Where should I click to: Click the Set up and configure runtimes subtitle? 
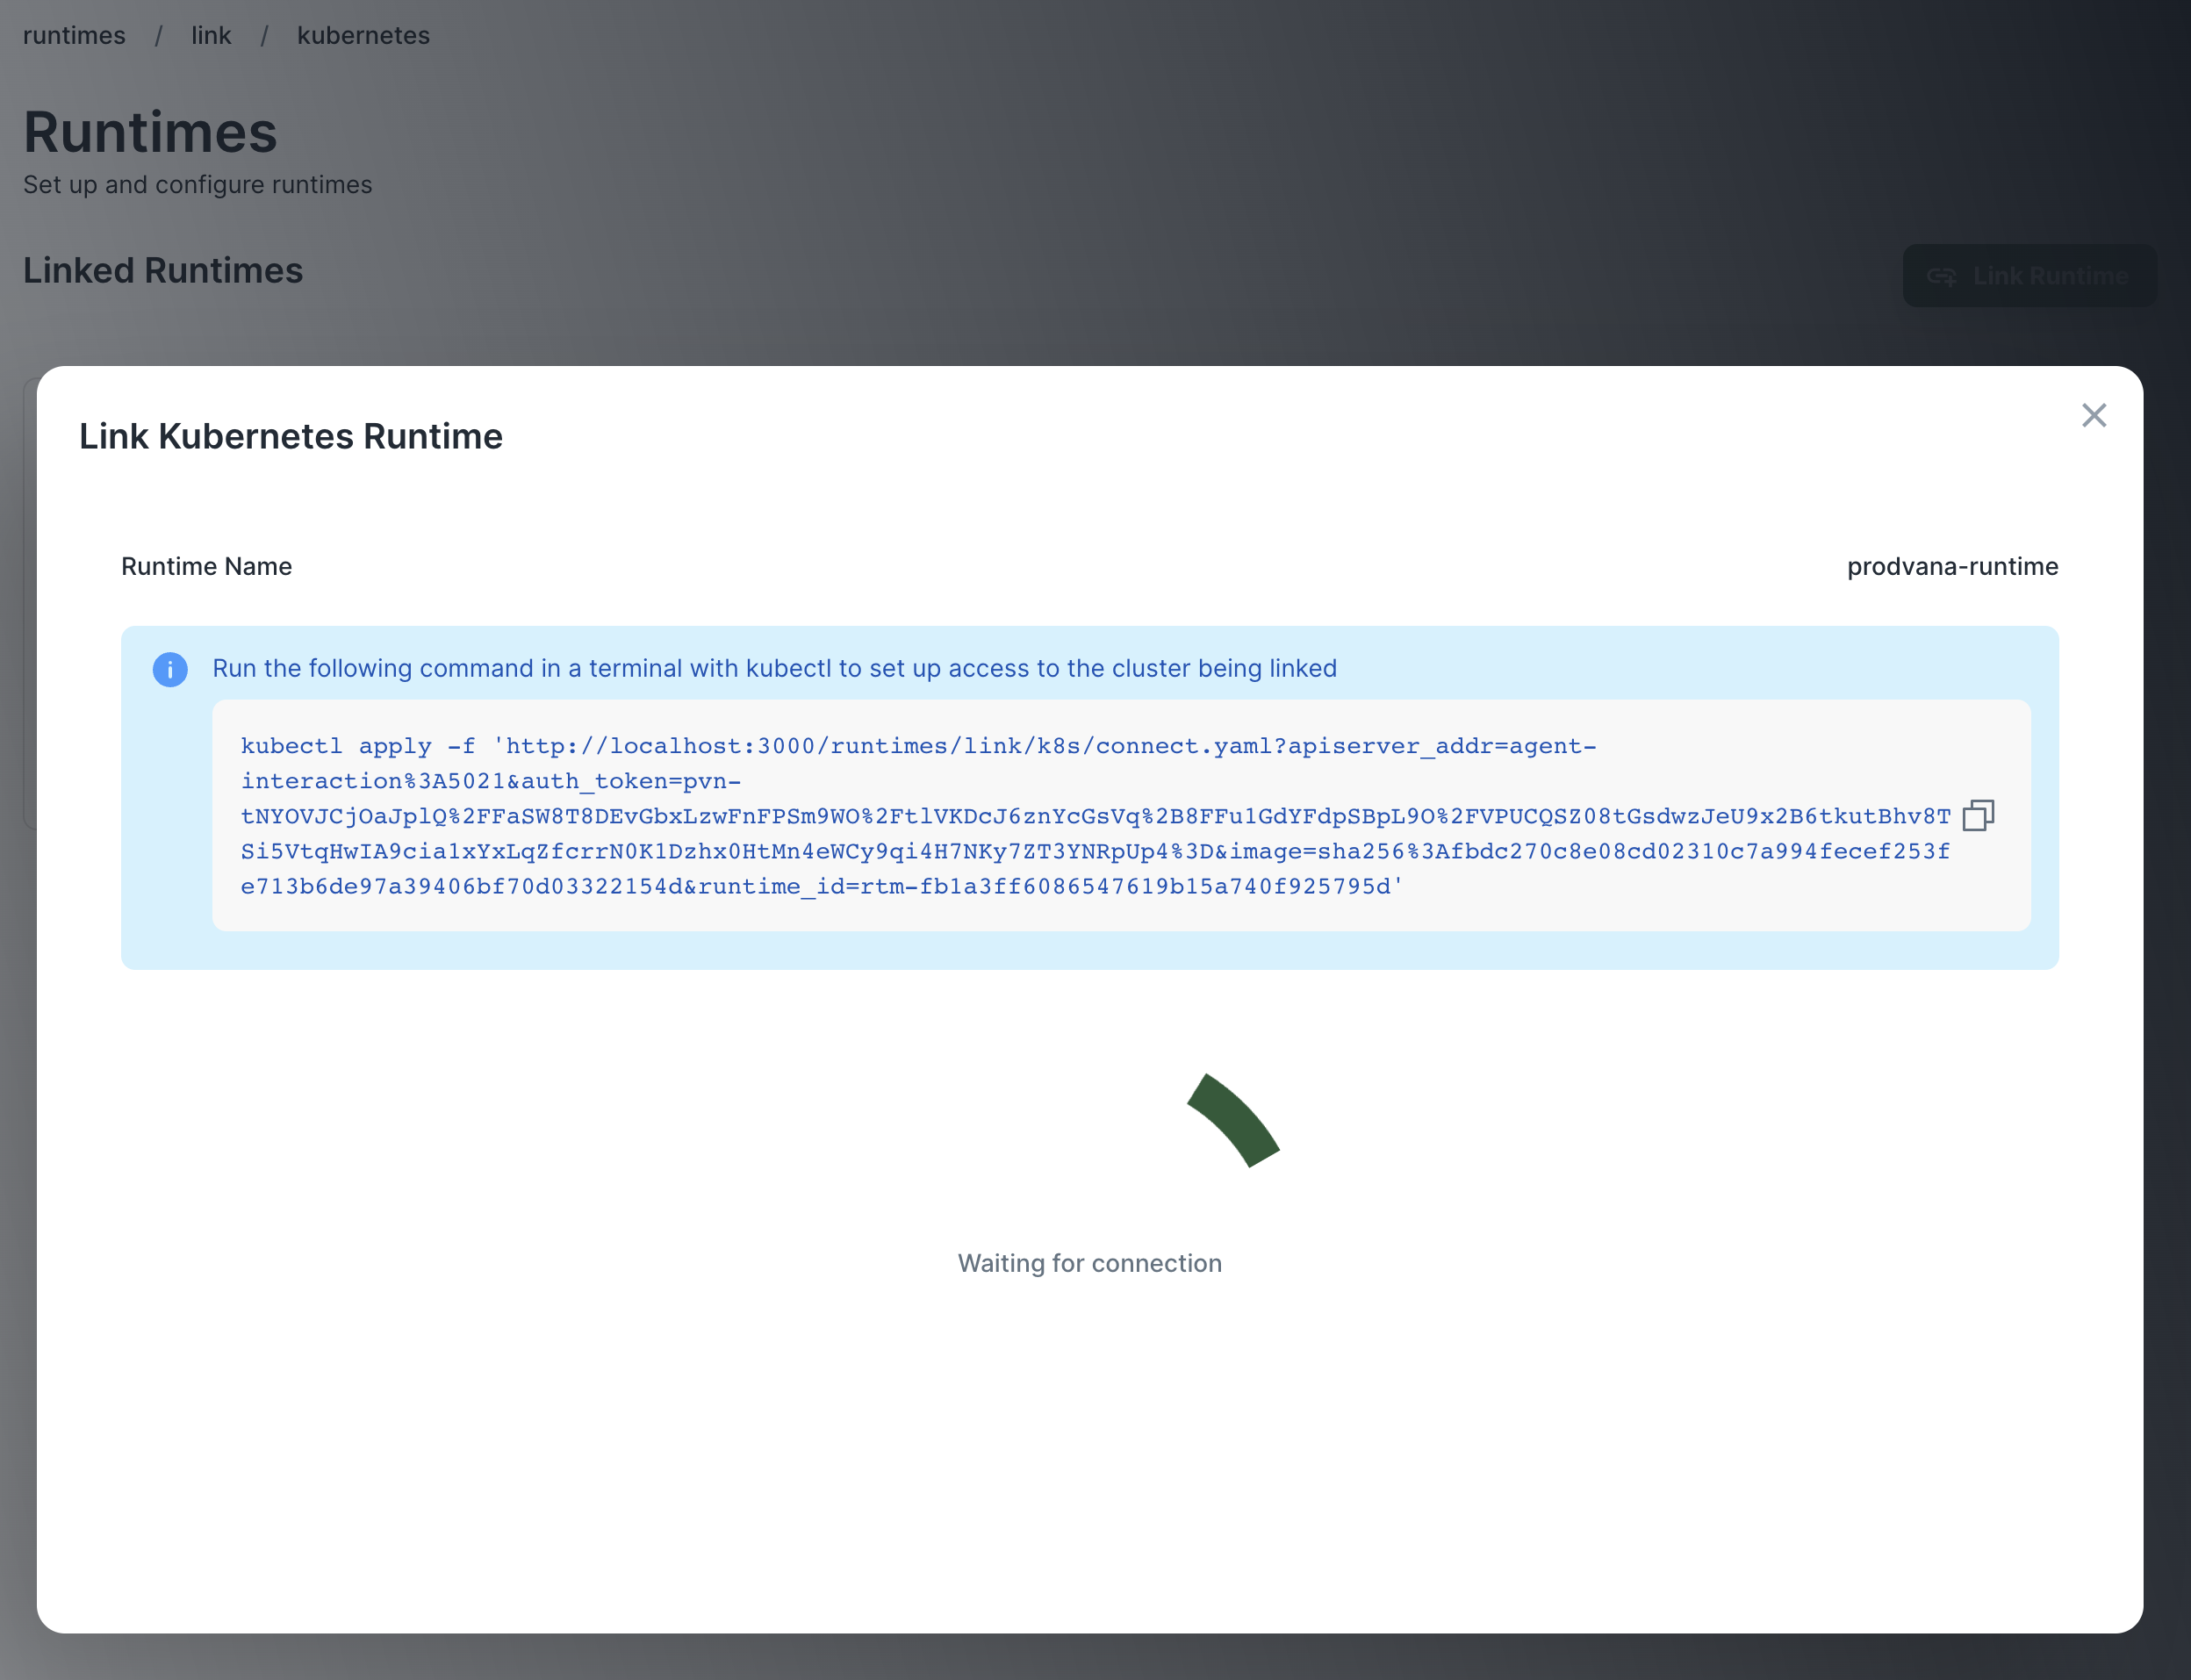(x=197, y=185)
